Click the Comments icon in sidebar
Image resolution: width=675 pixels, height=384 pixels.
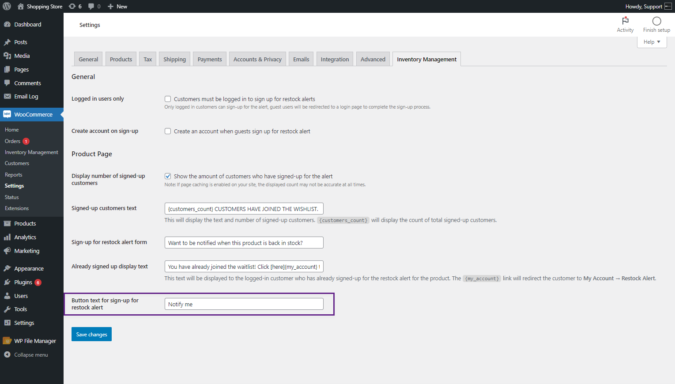pos(7,83)
